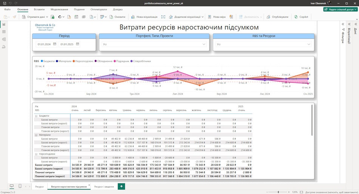This screenshot has width=359, height=194.
Task: Open the Файл menu
Action: click(7, 9)
